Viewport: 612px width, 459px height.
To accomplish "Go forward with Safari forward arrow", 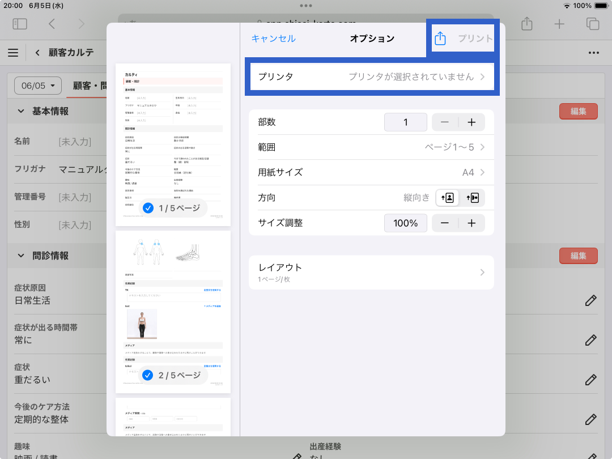I will 81,24.
